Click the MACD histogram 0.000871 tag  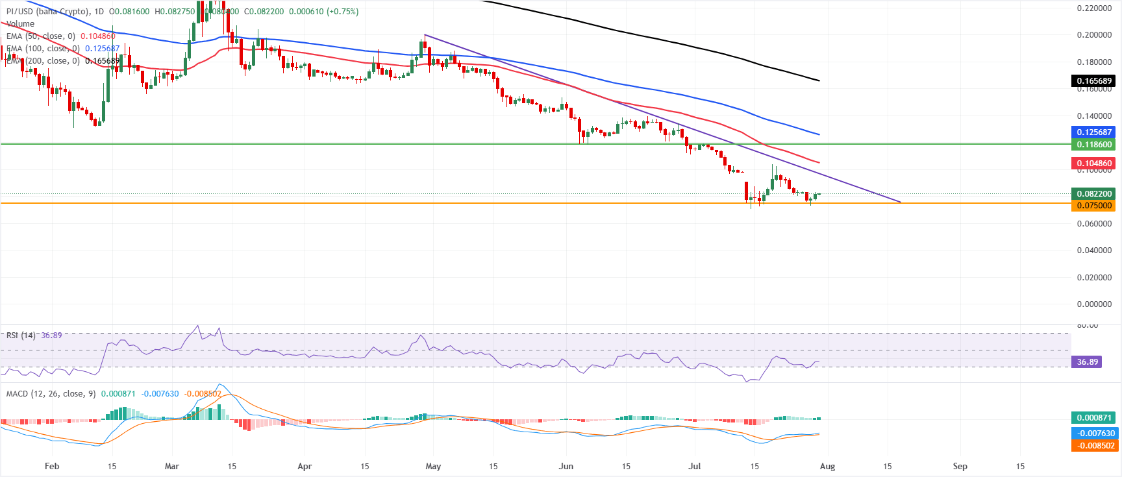point(1094,418)
